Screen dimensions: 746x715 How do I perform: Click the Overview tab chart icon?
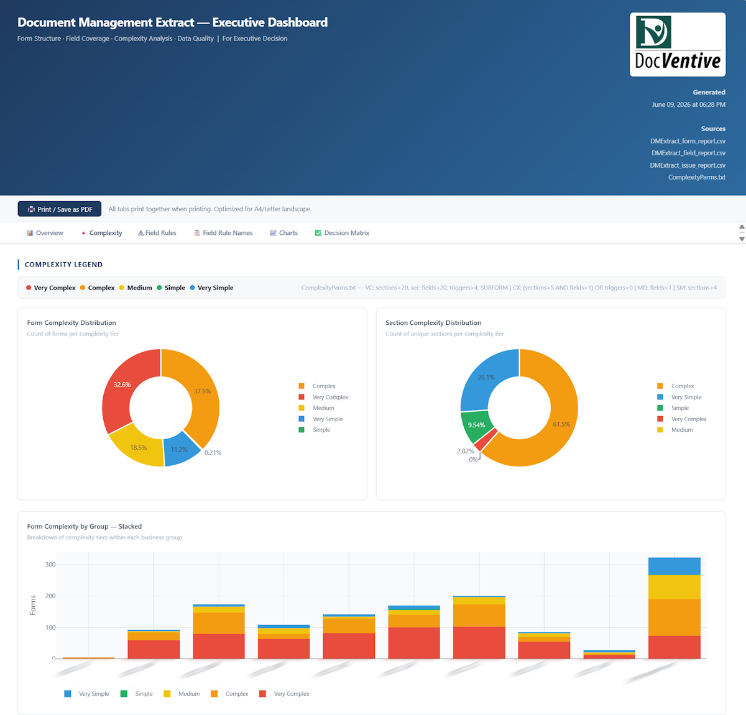click(x=29, y=233)
